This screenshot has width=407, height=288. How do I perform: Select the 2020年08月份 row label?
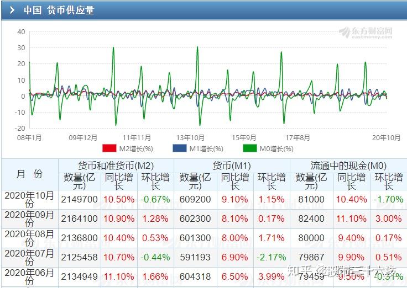pyautogui.click(x=29, y=238)
